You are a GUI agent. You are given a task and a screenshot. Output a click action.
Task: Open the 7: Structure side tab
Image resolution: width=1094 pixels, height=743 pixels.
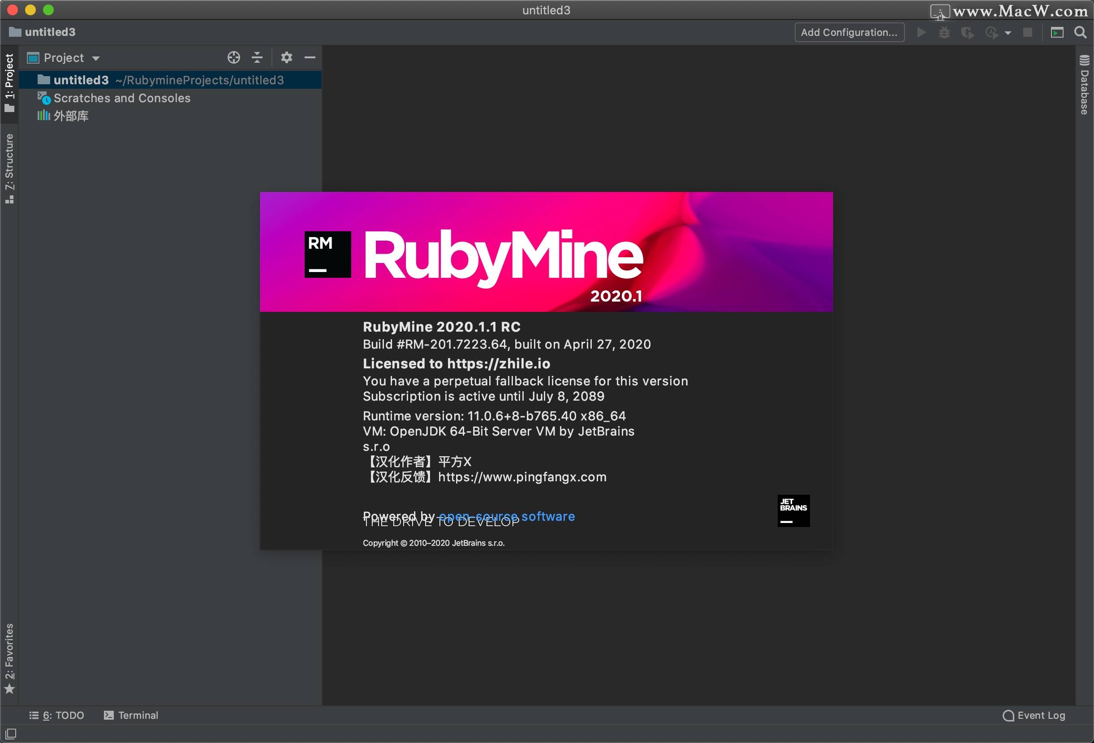pos(9,168)
